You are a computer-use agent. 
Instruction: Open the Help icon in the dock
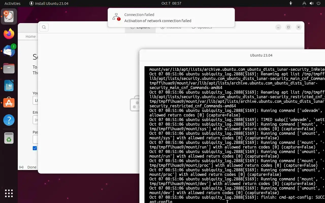pos(9,120)
